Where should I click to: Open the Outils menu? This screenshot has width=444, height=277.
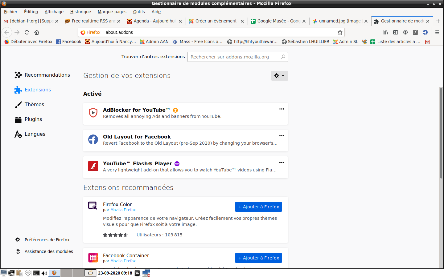pos(139,12)
